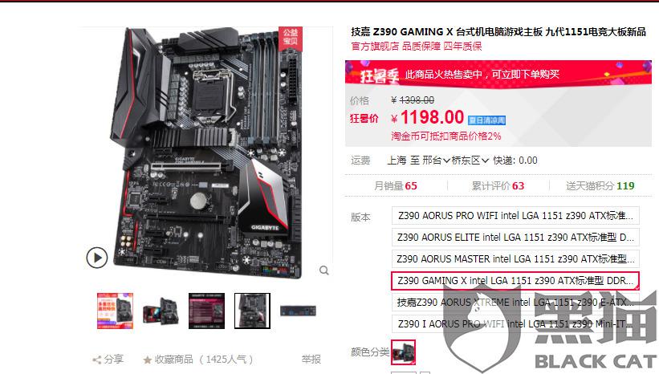Select the first red promo thumbnail

pos(115,311)
